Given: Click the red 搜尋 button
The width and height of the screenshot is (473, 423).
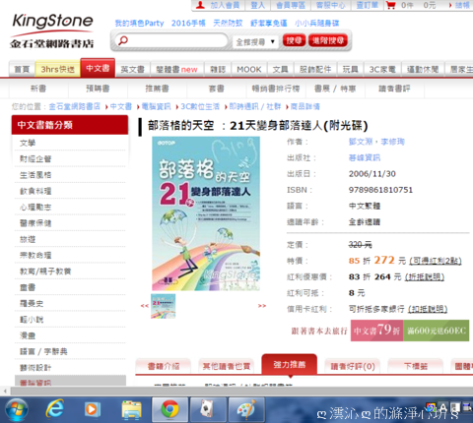Looking at the screenshot, I should [x=294, y=40].
